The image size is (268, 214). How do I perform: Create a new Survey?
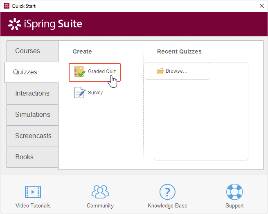(x=88, y=92)
